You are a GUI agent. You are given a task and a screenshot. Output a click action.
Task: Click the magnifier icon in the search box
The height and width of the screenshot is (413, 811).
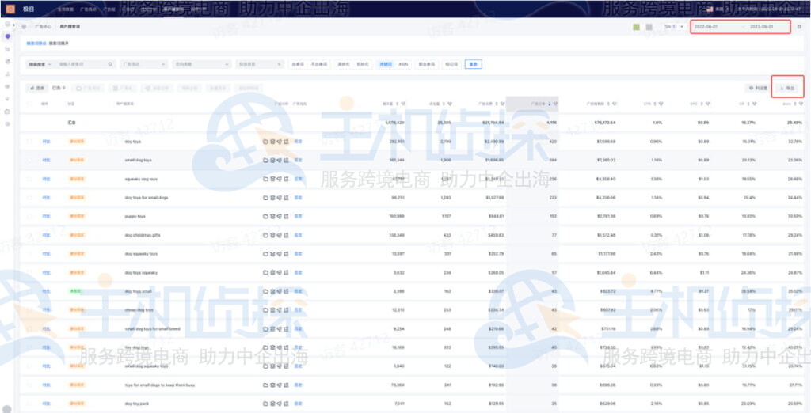click(110, 64)
